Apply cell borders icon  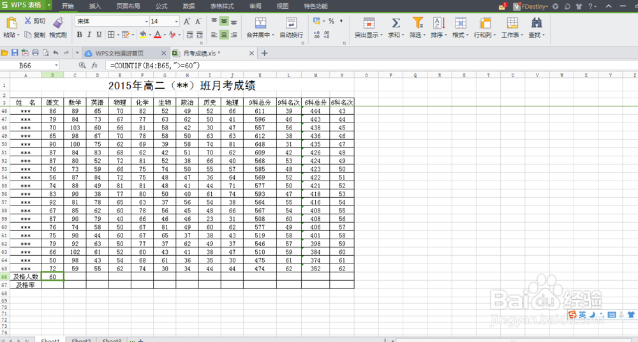(x=110, y=35)
